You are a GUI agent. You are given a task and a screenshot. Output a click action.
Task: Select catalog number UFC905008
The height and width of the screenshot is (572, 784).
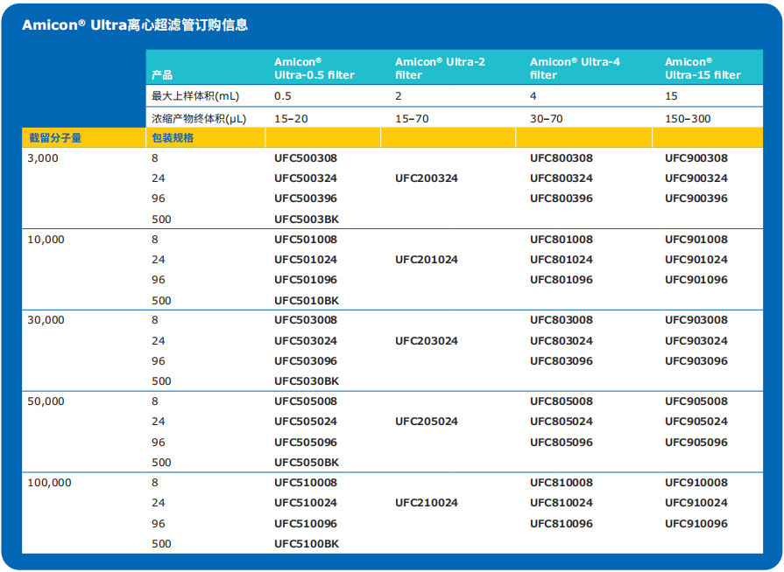(696, 401)
